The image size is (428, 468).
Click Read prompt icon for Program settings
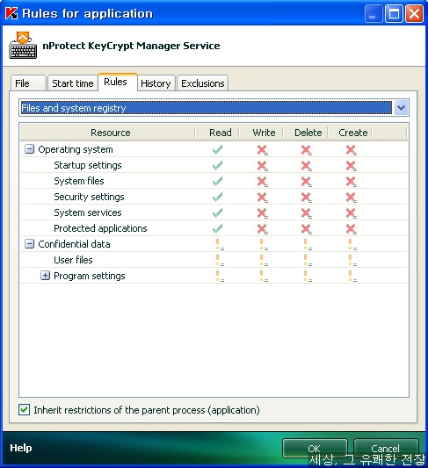[x=220, y=276]
